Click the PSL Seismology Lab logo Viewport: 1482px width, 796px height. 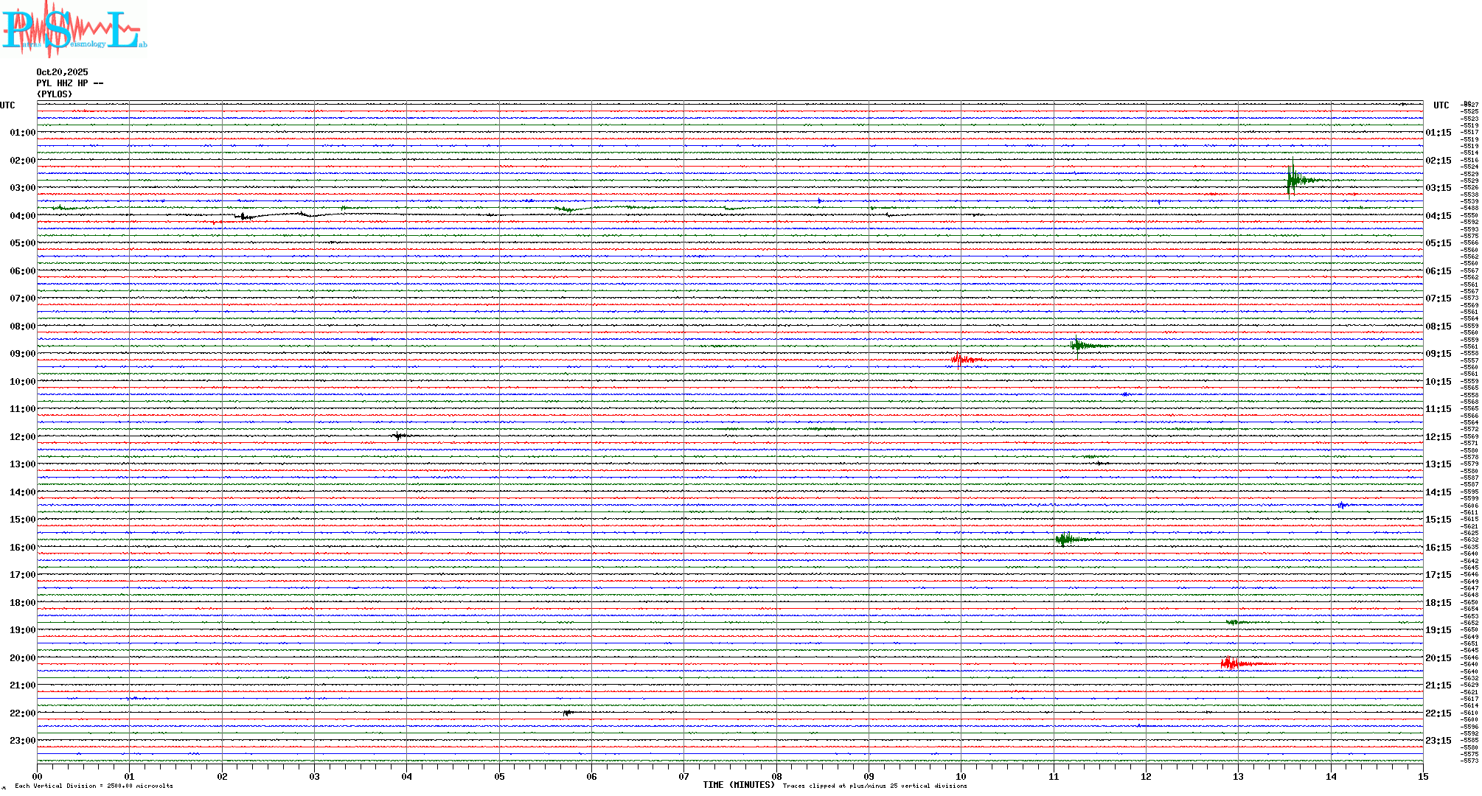pos(74,28)
